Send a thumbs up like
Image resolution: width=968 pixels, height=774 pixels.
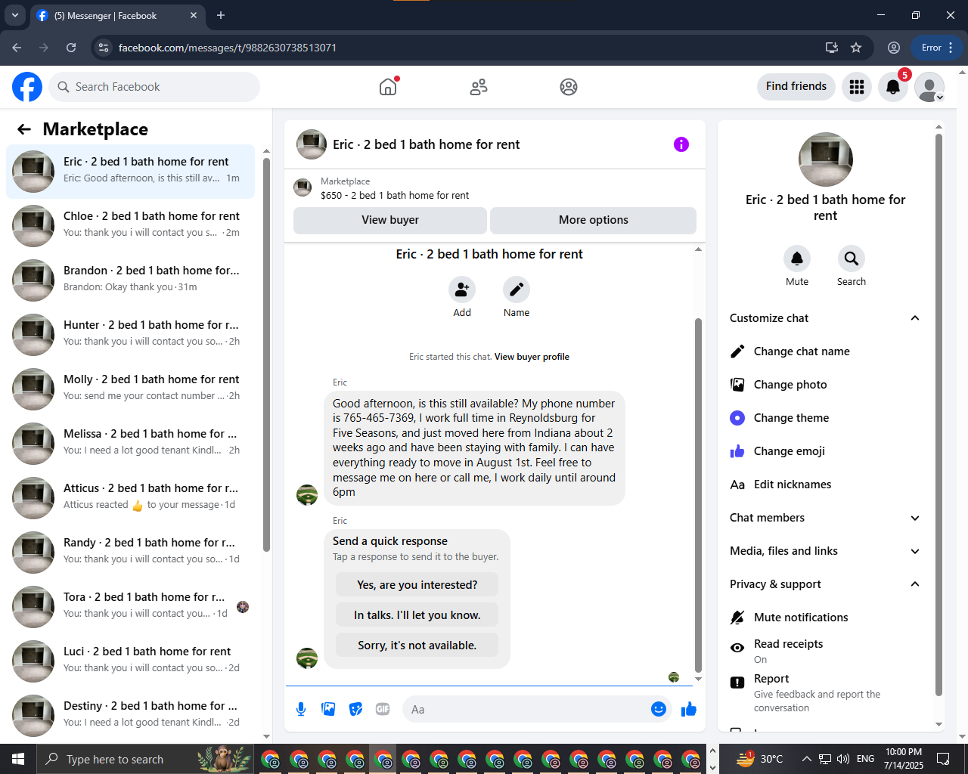tap(689, 709)
